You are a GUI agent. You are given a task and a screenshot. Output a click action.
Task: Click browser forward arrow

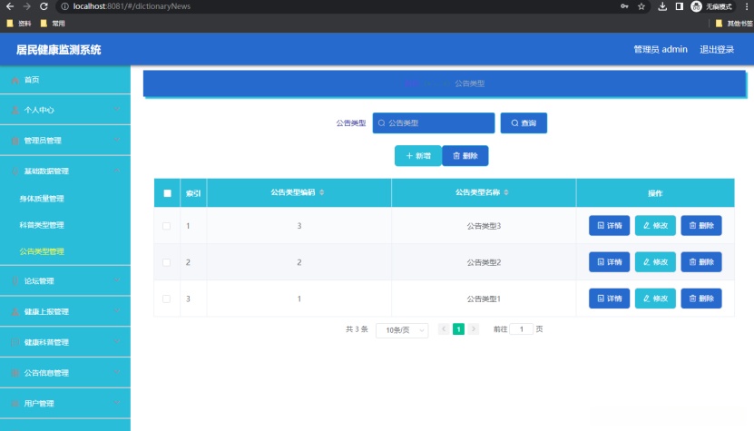click(27, 6)
